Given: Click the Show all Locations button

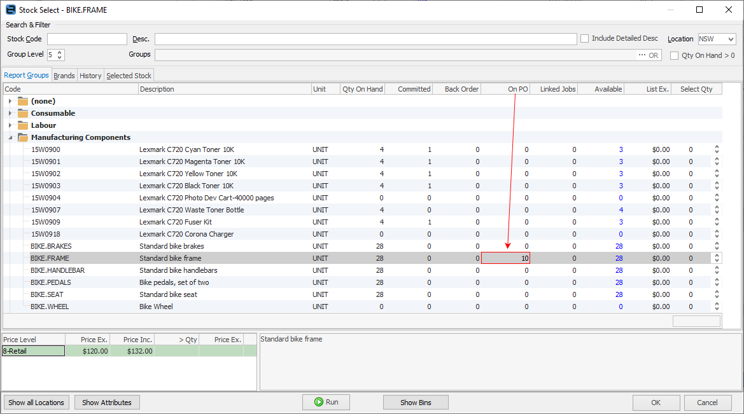Looking at the screenshot, I should 36,403.
